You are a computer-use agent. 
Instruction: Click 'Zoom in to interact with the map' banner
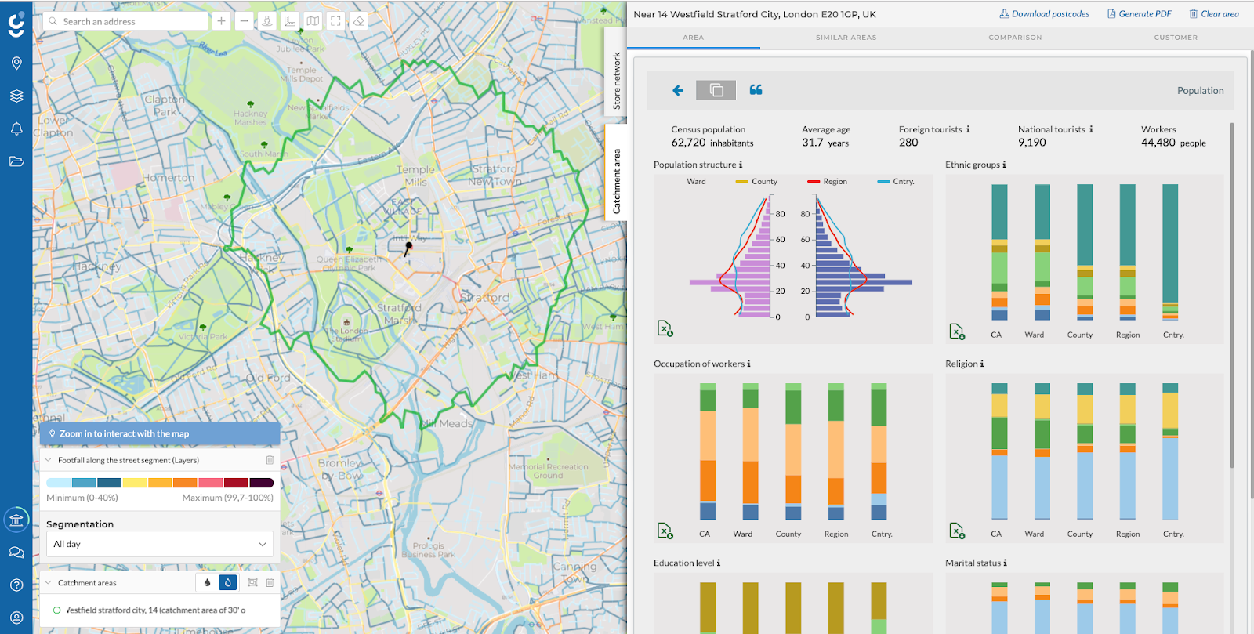click(160, 433)
